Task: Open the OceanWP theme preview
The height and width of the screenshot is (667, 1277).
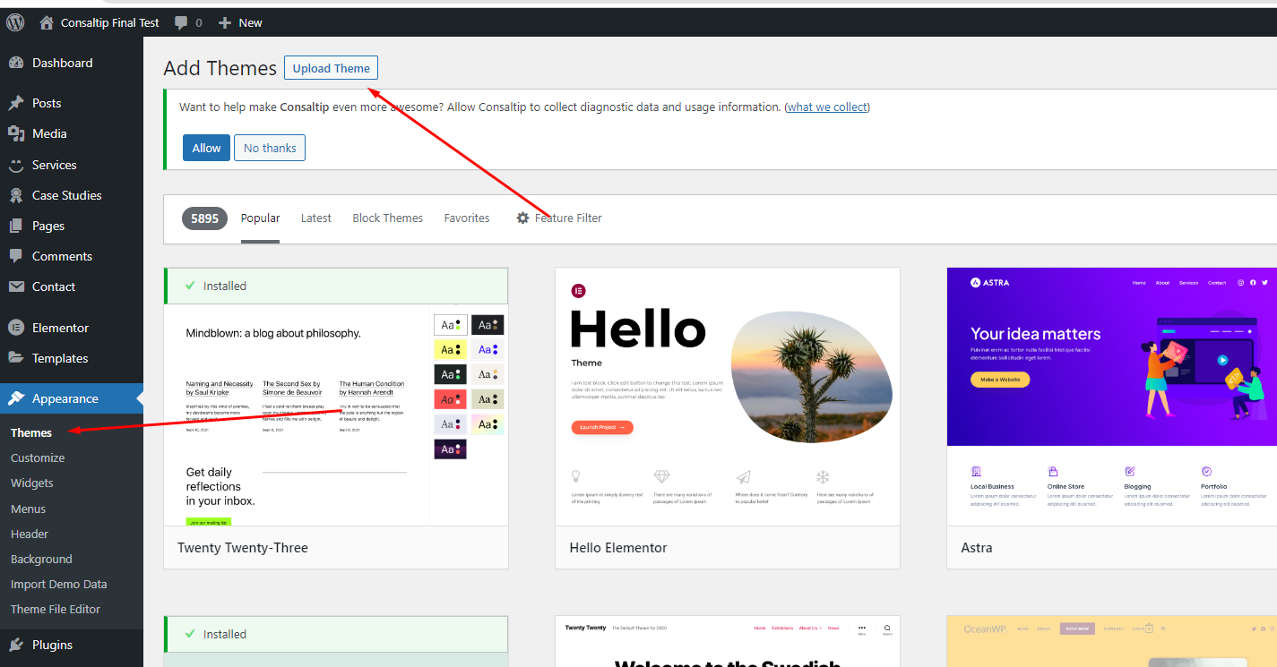Action: pyautogui.click(x=1112, y=641)
